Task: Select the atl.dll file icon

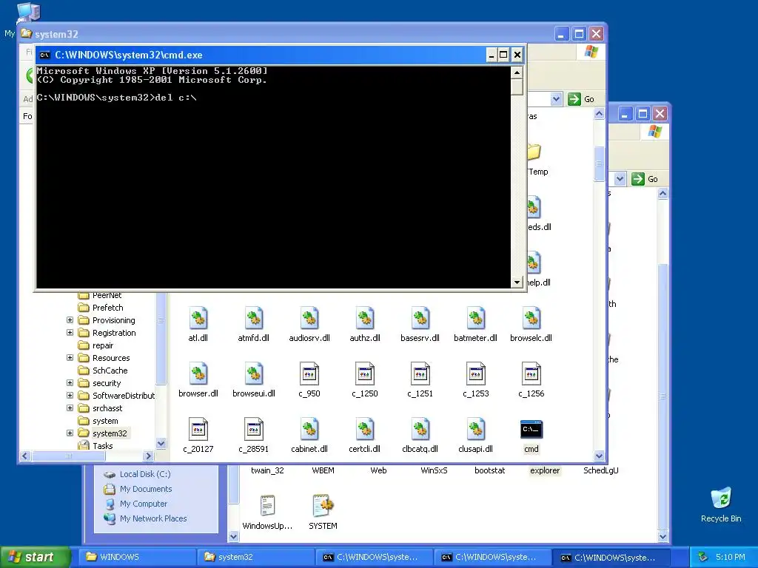Action: coord(198,318)
